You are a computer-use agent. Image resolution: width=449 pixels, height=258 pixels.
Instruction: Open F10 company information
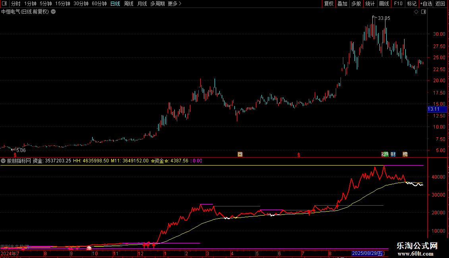coord(398,4)
